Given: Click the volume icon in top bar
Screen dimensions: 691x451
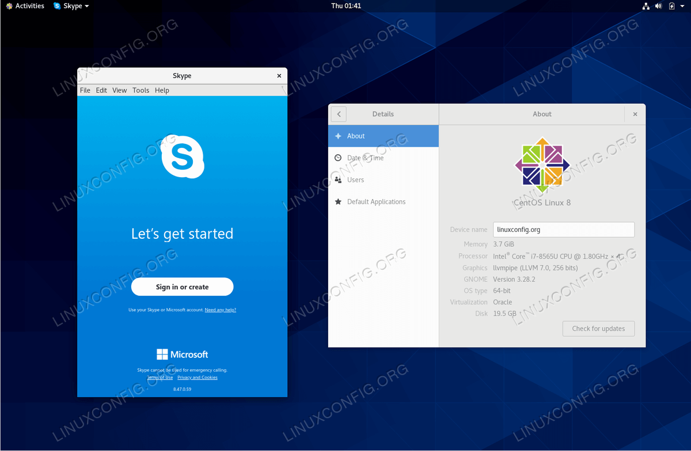Looking at the screenshot, I should pyautogui.click(x=659, y=6).
